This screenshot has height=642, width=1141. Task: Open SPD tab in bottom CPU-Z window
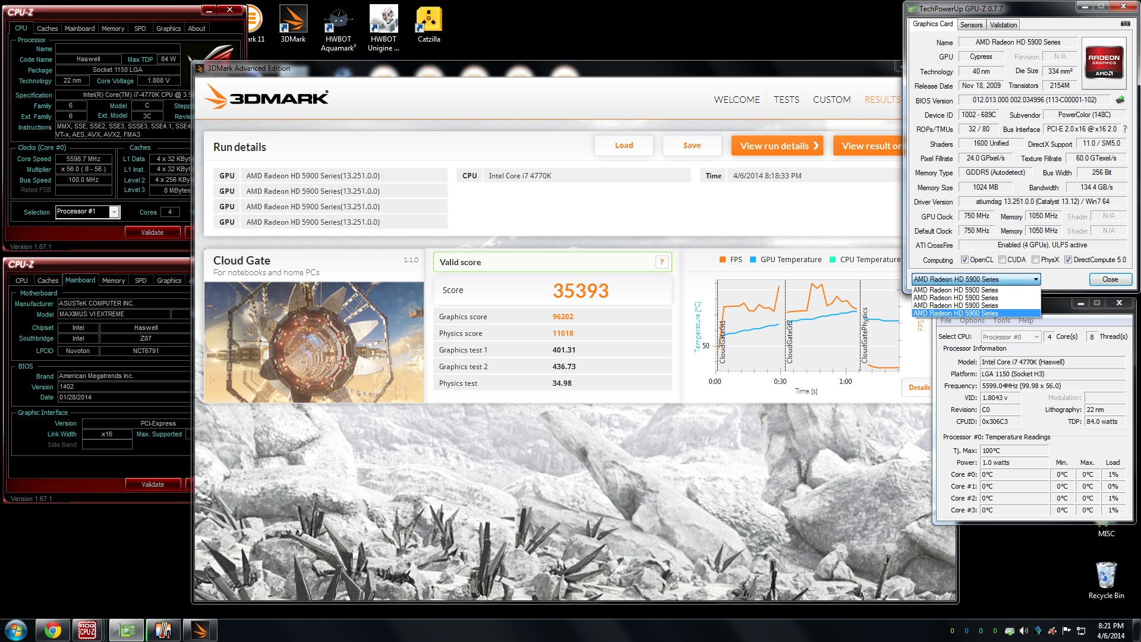tap(140, 281)
